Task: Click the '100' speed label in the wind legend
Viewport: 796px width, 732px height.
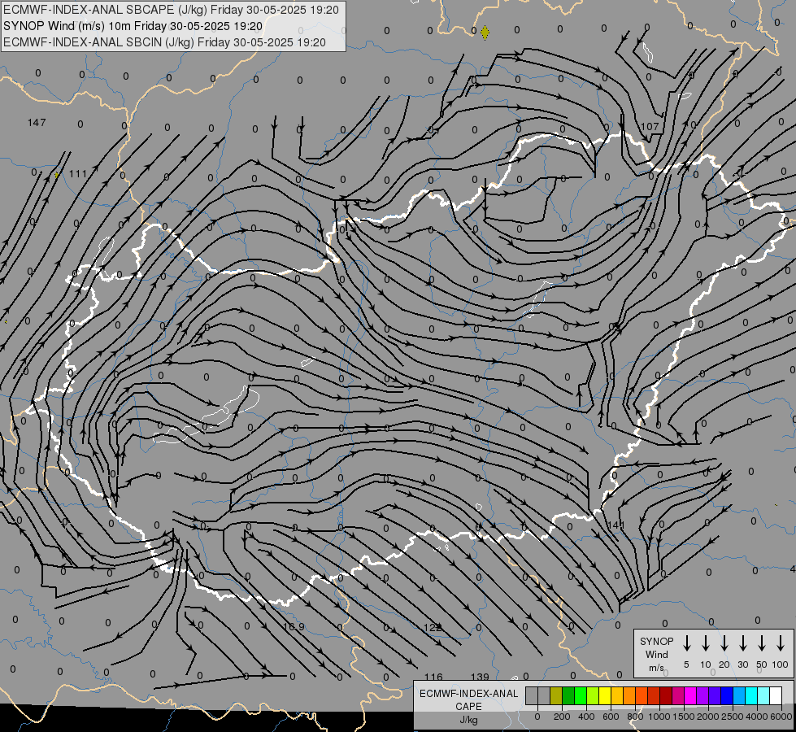Action: click(781, 664)
